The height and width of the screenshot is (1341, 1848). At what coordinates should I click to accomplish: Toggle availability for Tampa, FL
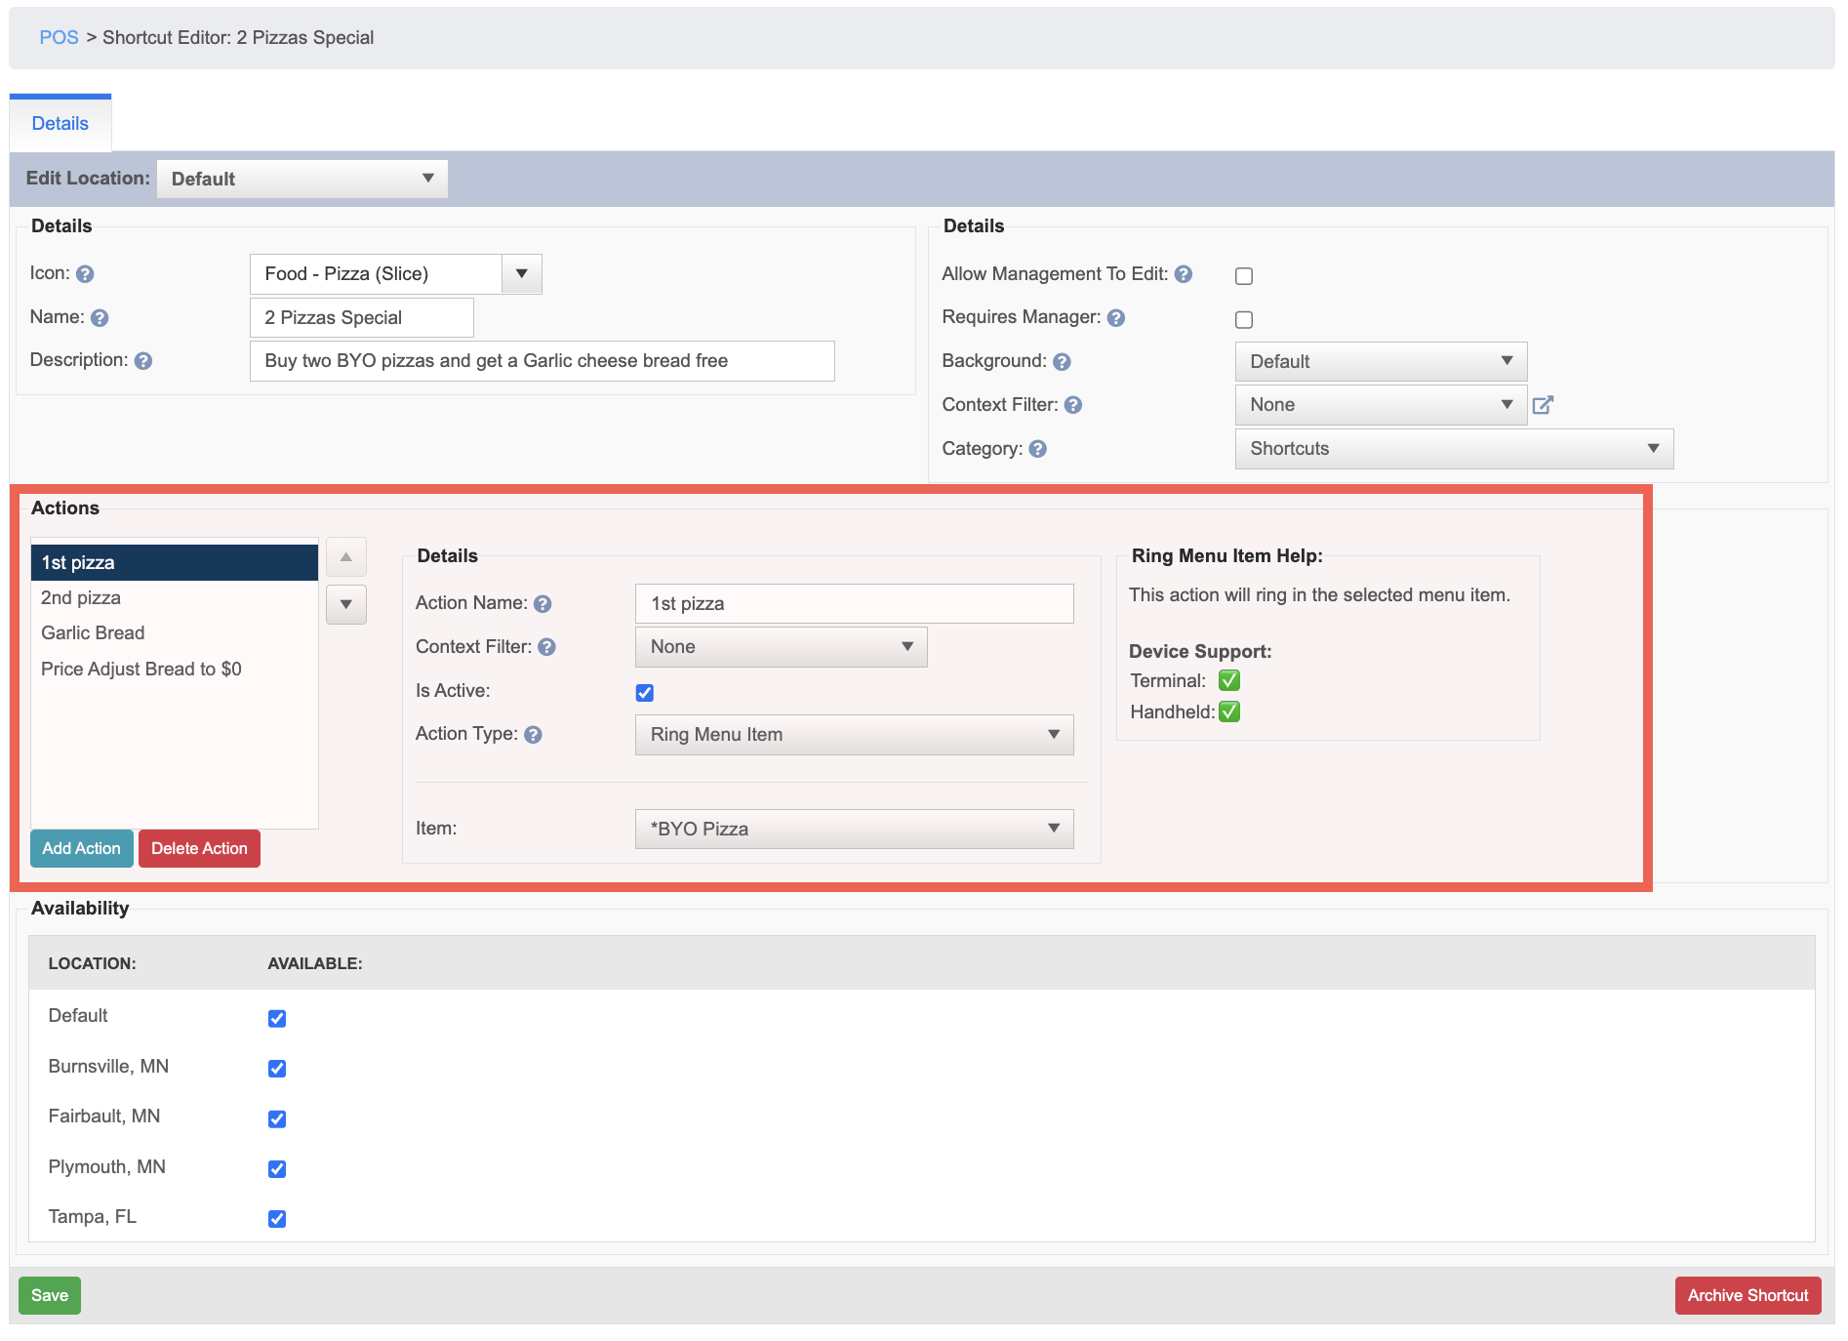point(277,1219)
